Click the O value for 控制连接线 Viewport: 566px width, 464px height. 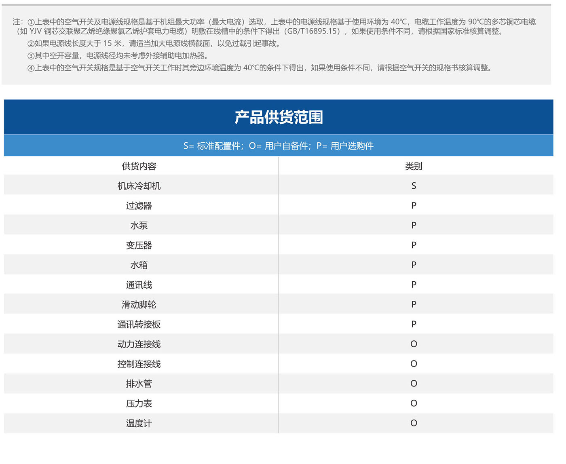[x=414, y=364]
